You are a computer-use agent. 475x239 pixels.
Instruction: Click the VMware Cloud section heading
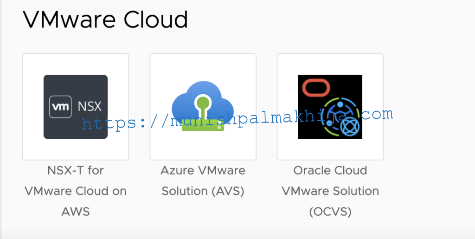point(105,19)
